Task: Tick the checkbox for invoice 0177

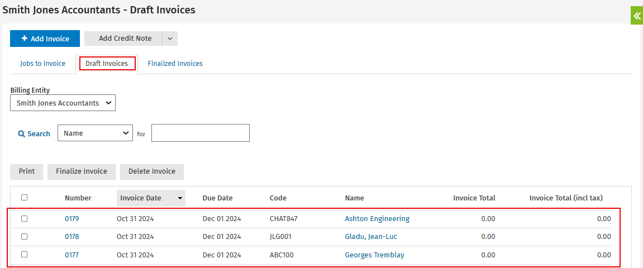Action: (x=25, y=255)
